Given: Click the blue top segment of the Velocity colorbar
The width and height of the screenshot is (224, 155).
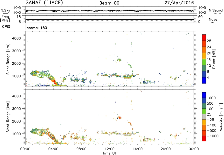Looking at the screenshot, I should pyautogui.click(x=204, y=95).
